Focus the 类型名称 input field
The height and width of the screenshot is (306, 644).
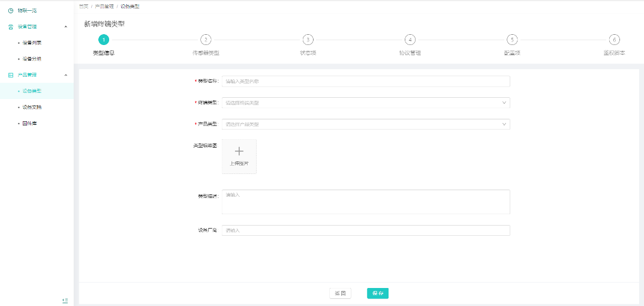pyautogui.click(x=366, y=81)
